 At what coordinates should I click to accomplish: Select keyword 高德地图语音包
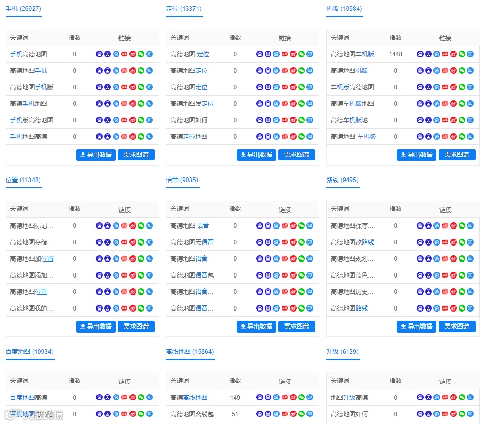click(192, 275)
